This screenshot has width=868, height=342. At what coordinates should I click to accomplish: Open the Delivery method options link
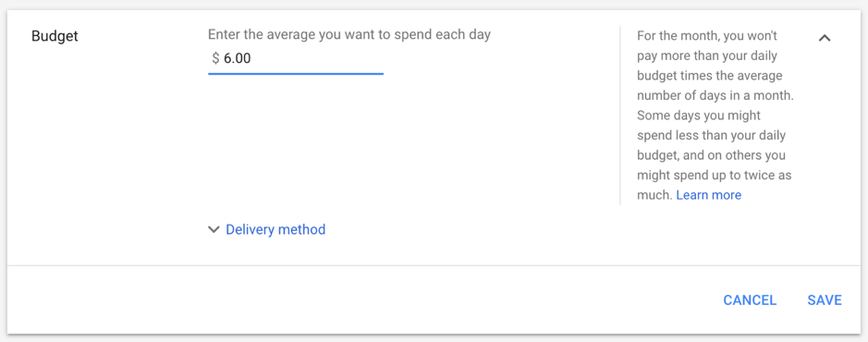[x=275, y=229]
